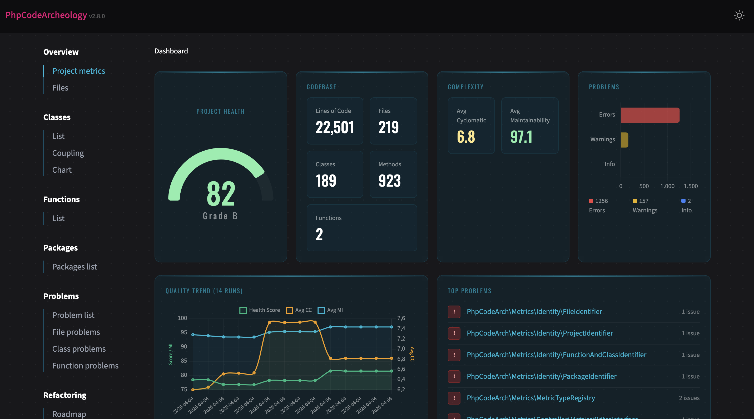Viewport: 754px width, 419px height.
Task: Open Problem list from the sidebar
Action: click(x=73, y=315)
